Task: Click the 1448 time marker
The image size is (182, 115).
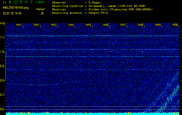Action: [x=140, y=25]
